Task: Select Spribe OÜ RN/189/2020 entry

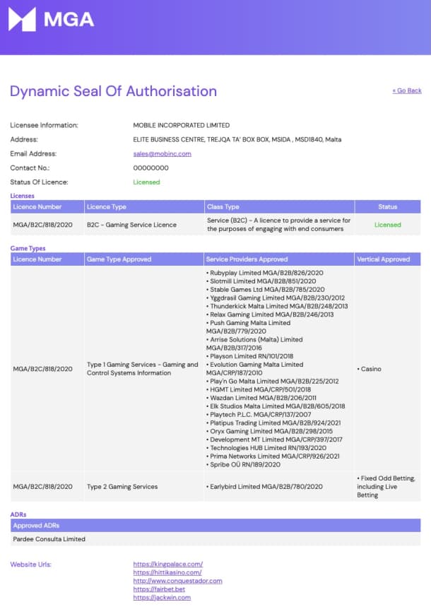Action: [244, 464]
